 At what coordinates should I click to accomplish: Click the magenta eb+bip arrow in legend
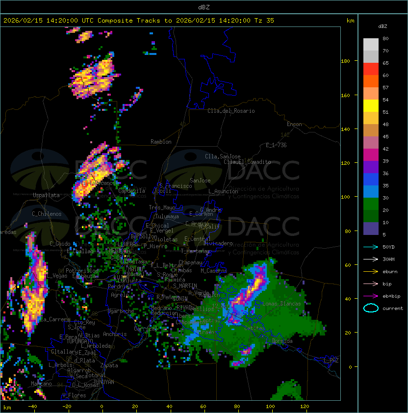coord(371,296)
